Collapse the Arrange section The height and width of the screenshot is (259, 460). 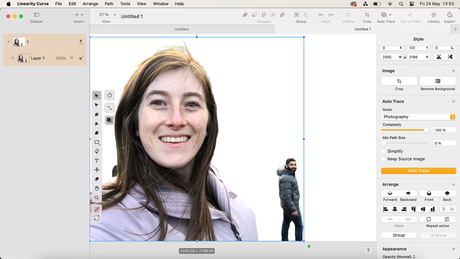pyautogui.click(x=454, y=185)
